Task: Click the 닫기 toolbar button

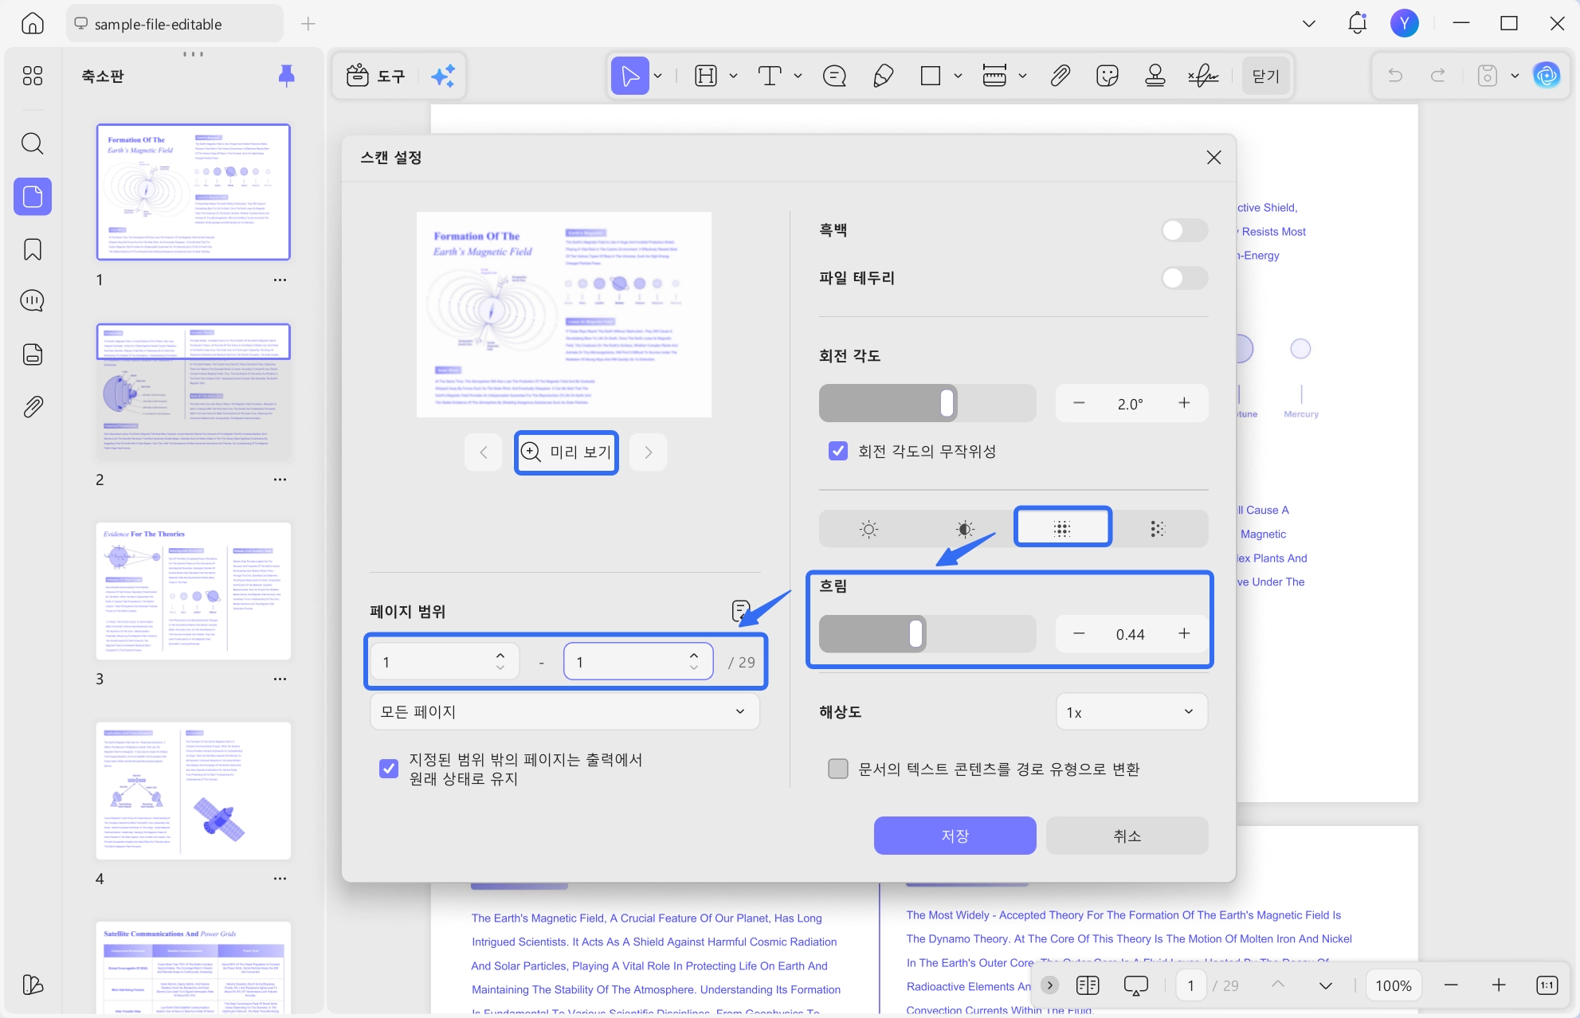Action: click(x=1265, y=76)
